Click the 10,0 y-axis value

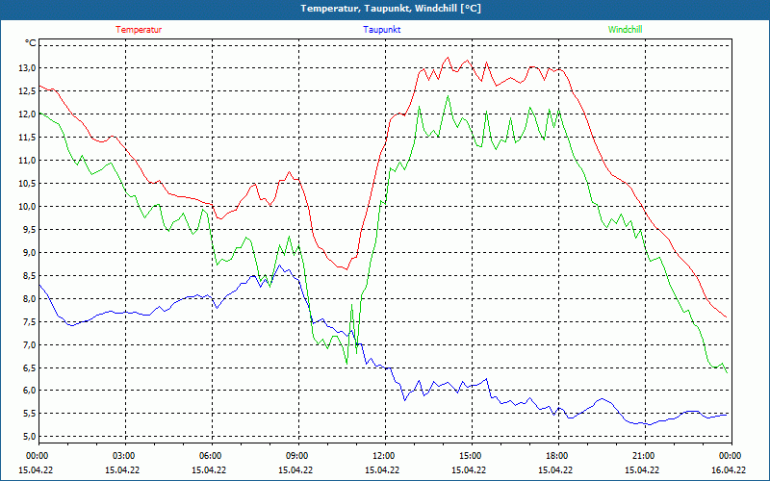pos(28,207)
